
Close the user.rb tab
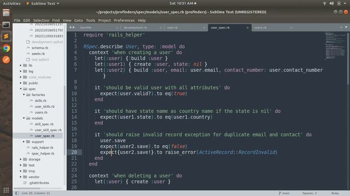click(x=204, y=28)
